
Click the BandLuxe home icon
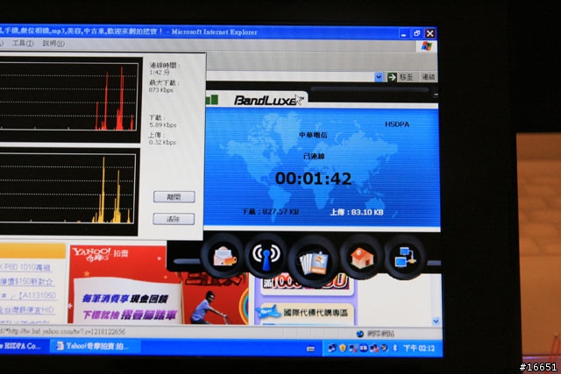pyautogui.click(x=361, y=258)
